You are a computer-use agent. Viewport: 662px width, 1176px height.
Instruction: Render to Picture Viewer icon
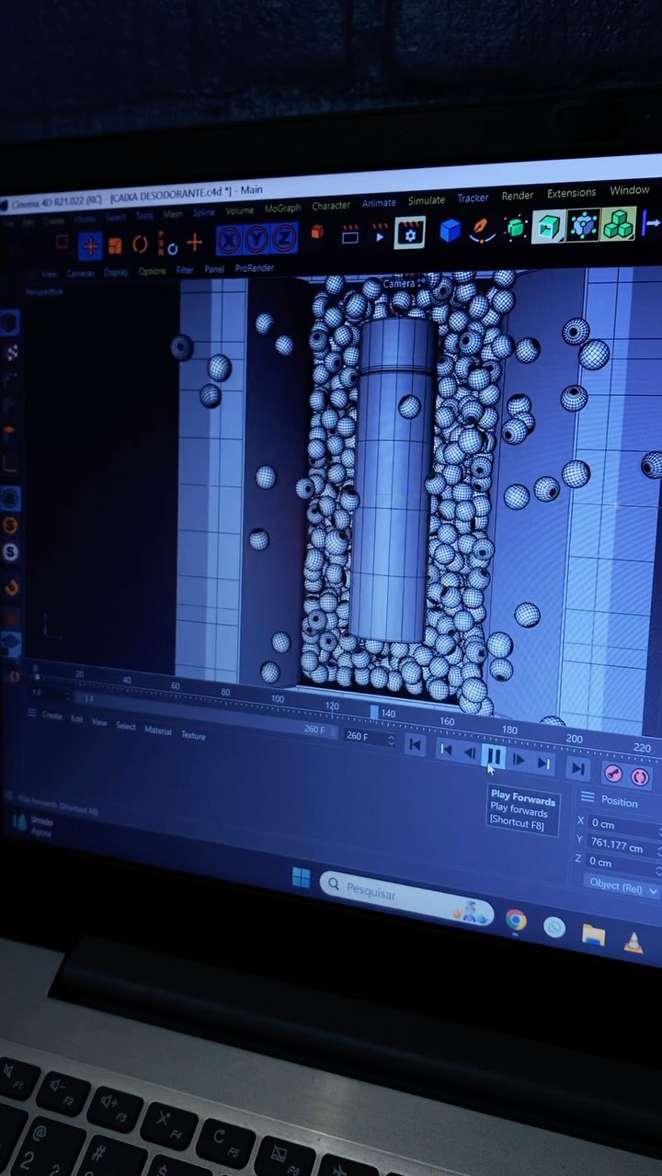(x=380, y=233)
